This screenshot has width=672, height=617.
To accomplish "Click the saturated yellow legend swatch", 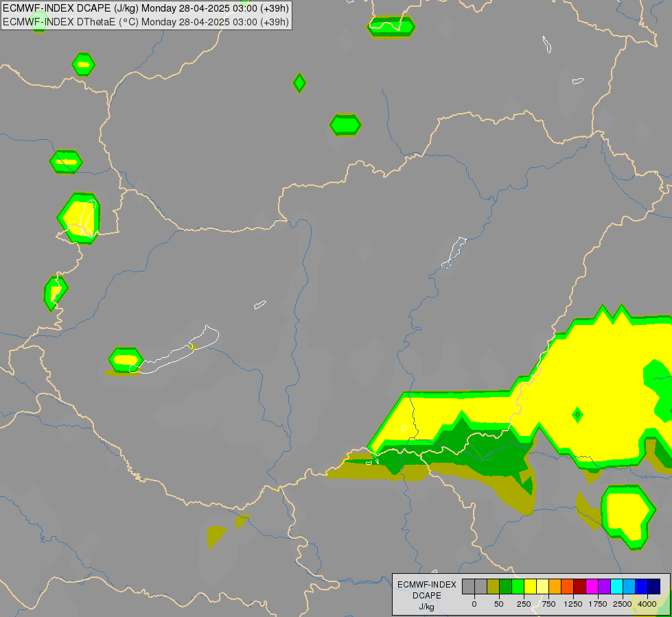I will (530, 587).
